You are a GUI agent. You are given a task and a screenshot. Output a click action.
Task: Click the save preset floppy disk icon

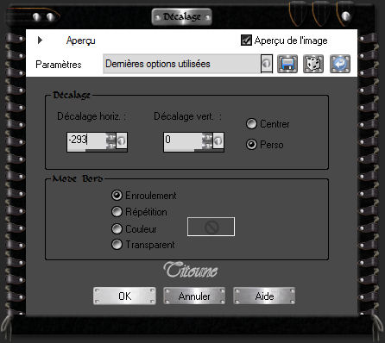[287, 64]
